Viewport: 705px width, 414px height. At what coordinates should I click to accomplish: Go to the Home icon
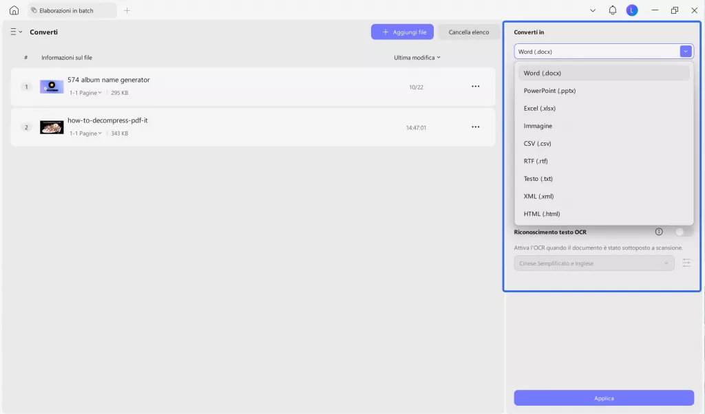coord(14,10)
